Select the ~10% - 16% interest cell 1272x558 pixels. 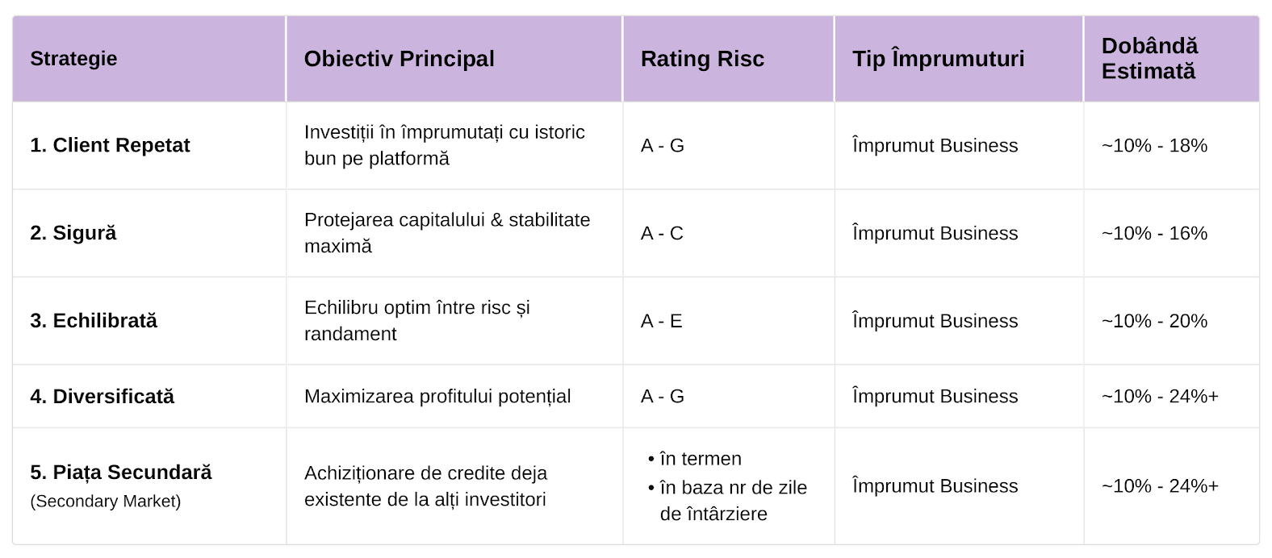[x=1154, y=233]
